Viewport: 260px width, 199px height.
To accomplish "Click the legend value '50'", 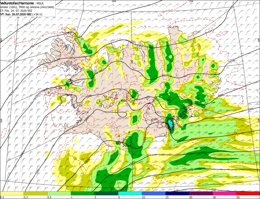I will coord(238,197).
